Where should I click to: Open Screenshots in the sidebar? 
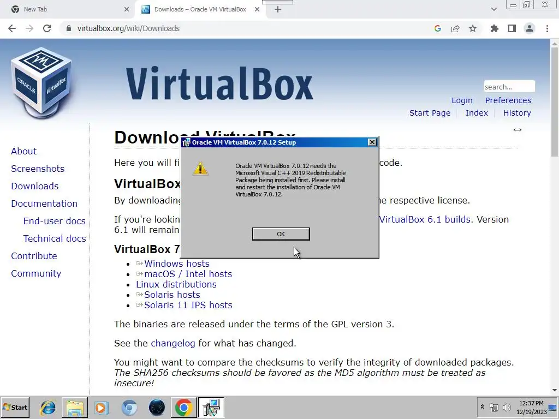(x=38, y=169)
